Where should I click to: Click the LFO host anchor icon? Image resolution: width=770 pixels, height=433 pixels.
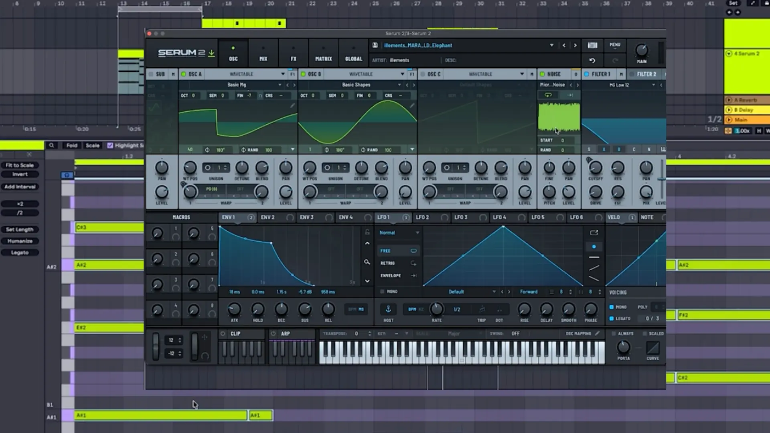pos(388,309)
